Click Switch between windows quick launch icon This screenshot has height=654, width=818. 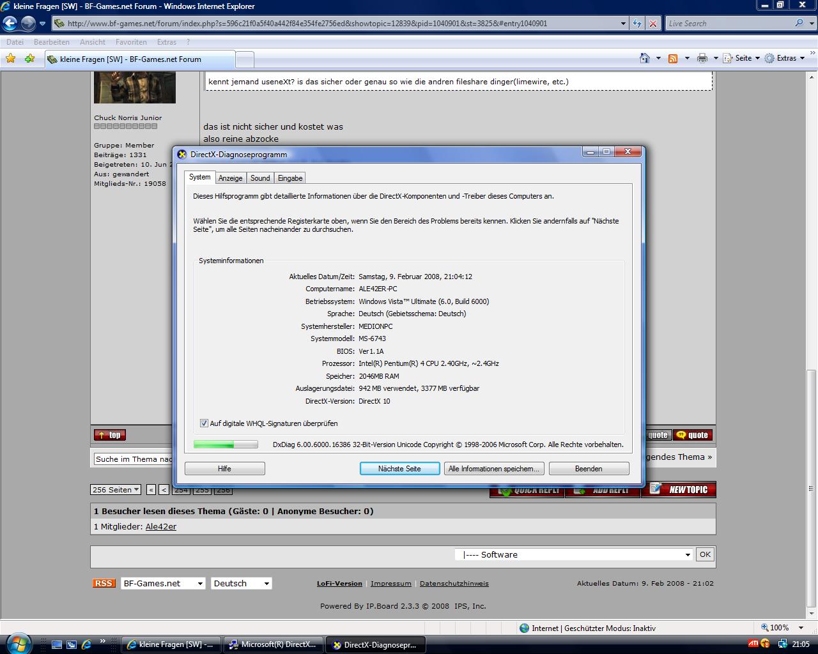[x=72, y=644]
